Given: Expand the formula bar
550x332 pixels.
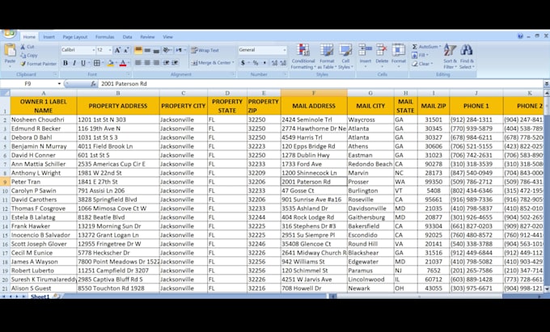Looking at the screenshot, I should (547, 84).
